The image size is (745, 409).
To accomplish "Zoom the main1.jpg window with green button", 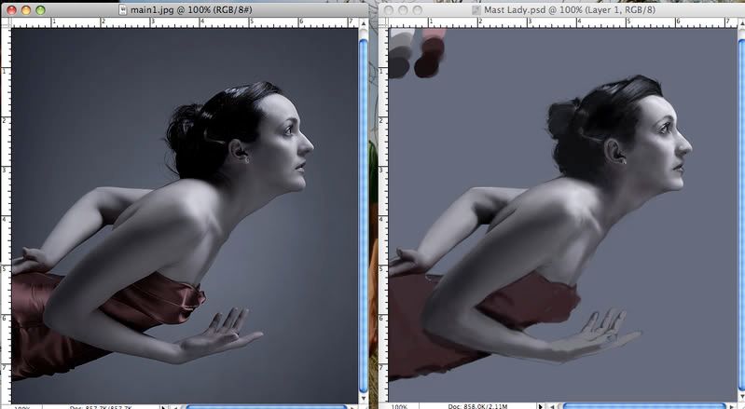I will [x=40, y=9].
